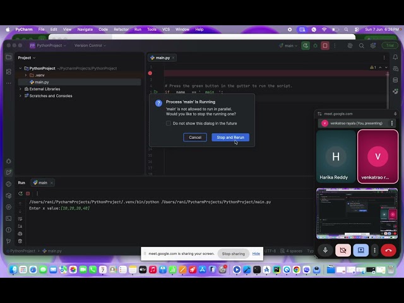
Task: Open the Git tool window icon
Action: (8, 241)
